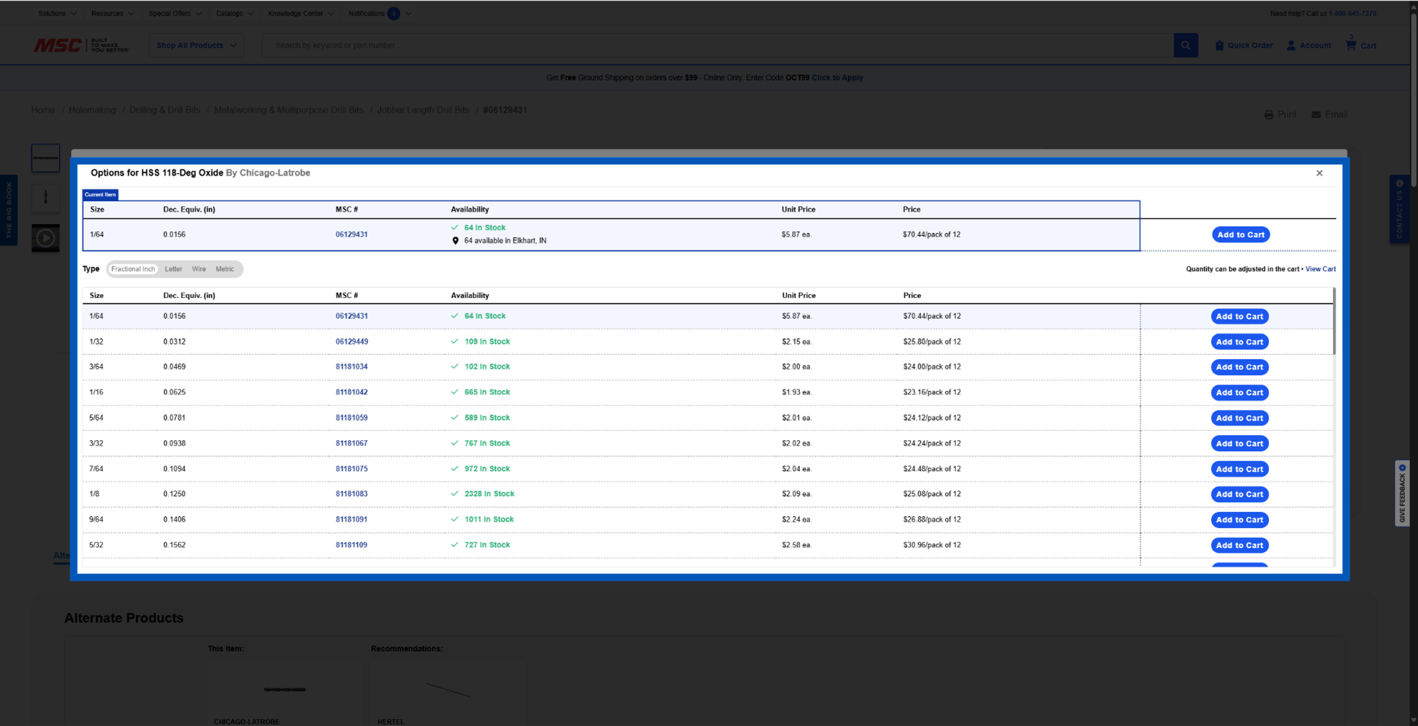This screenshot has height=726, width=1418.
Task: Add the 1/32 size row to cart
Action: tap(1240, 342)
